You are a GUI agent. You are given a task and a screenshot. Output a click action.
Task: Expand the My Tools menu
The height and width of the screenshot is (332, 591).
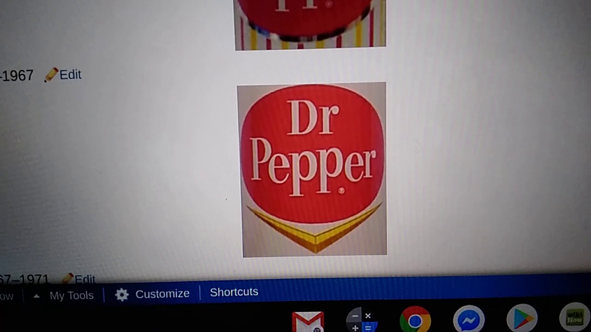tap(71, 296)
